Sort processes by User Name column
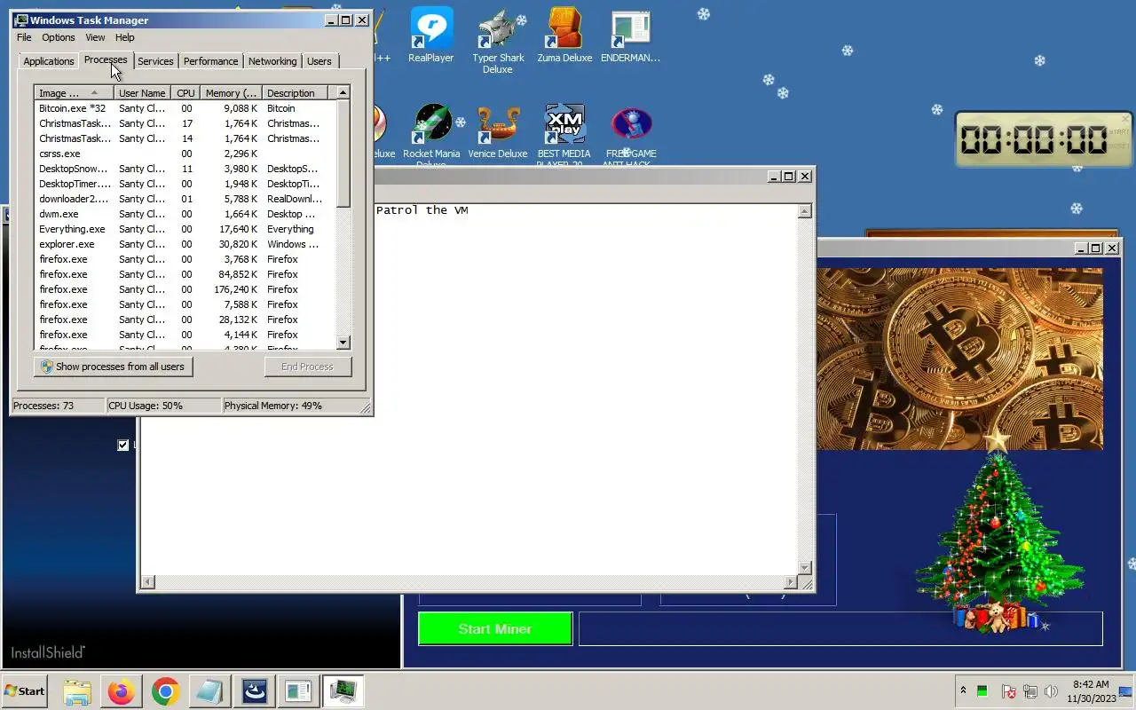The height and width of the screenshot is (710, 1136). tap(142, 93)
